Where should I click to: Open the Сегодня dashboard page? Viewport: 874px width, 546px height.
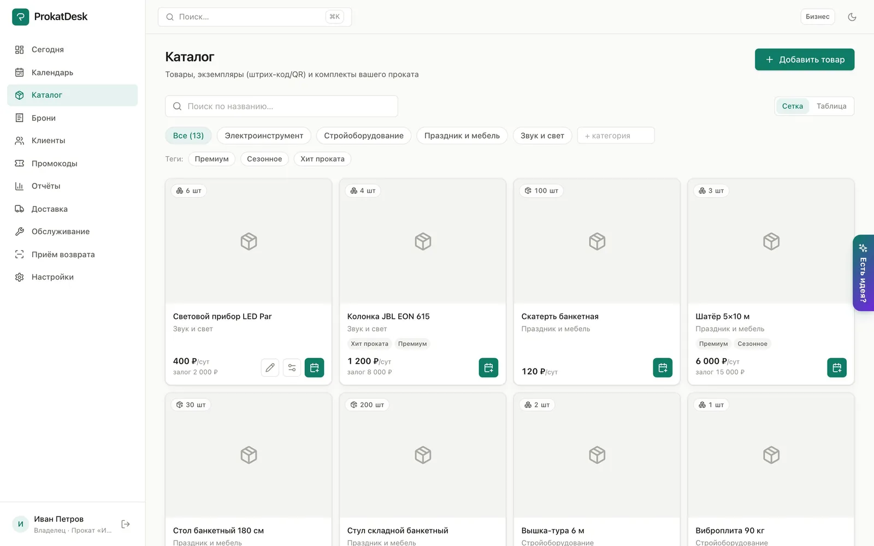coord(72,50)
